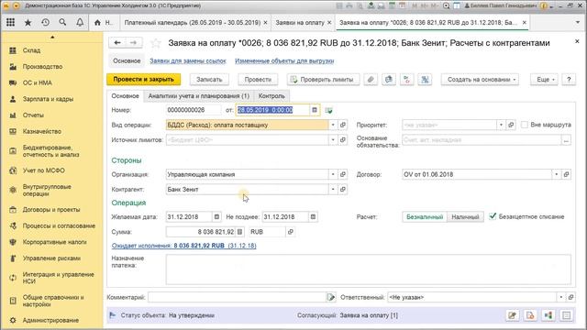Click the status bar list icon

tap(567, 315)
